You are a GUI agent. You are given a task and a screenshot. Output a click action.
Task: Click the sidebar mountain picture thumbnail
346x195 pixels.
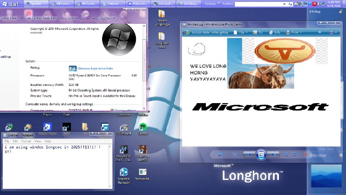click(326, 176)
